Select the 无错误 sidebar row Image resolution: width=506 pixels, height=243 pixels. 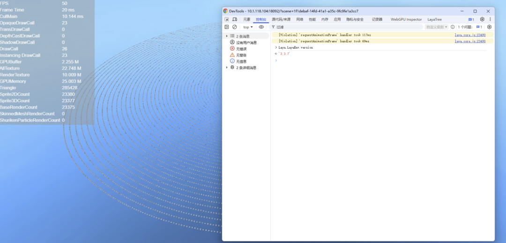[247, 48]
